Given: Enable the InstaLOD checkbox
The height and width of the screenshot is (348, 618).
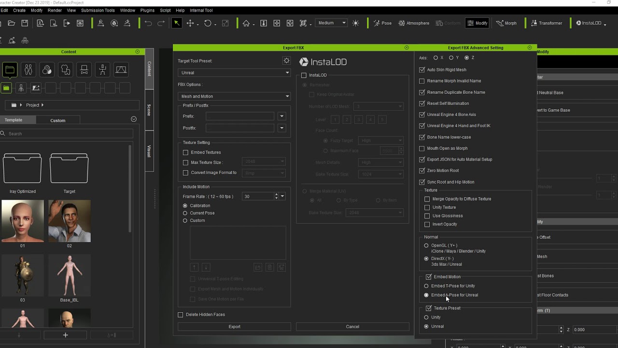Looking at the screenshot, I should pos(304,75).
